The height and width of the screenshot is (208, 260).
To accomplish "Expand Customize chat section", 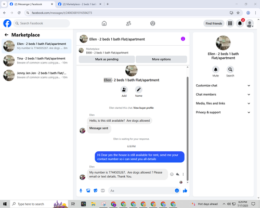I will (223, 85).
